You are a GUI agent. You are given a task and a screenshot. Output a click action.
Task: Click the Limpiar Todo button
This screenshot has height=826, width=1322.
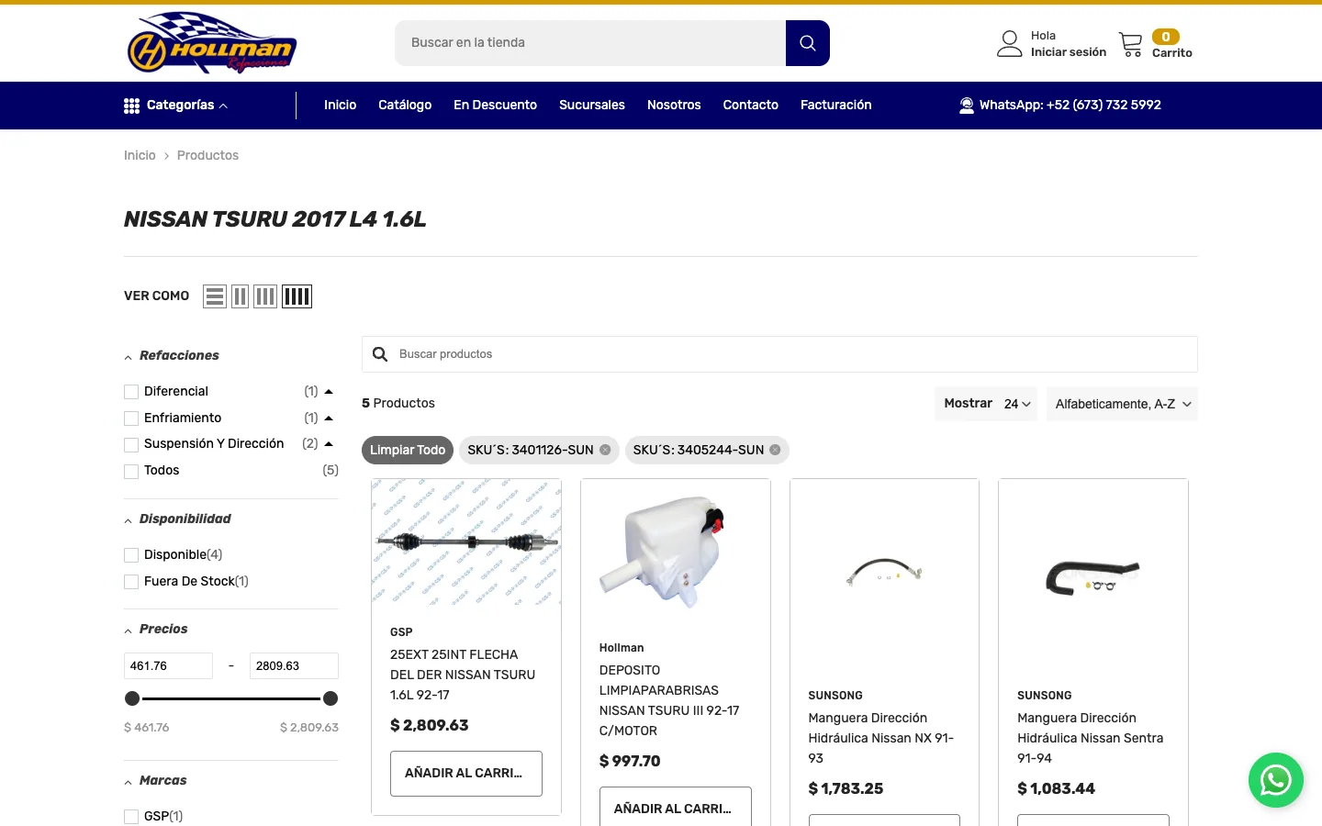[408, 450]
